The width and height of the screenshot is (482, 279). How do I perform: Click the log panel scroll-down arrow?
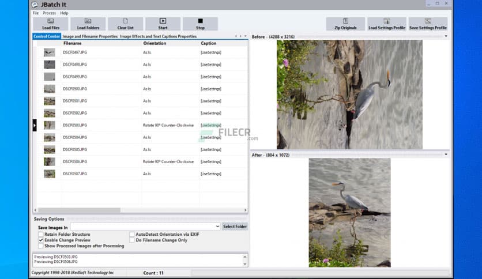[x=245, y=263]
